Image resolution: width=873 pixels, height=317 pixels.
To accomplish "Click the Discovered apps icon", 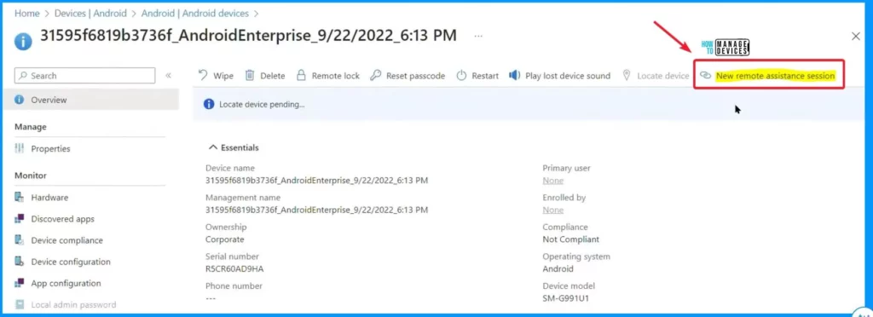I will point(20,218).
